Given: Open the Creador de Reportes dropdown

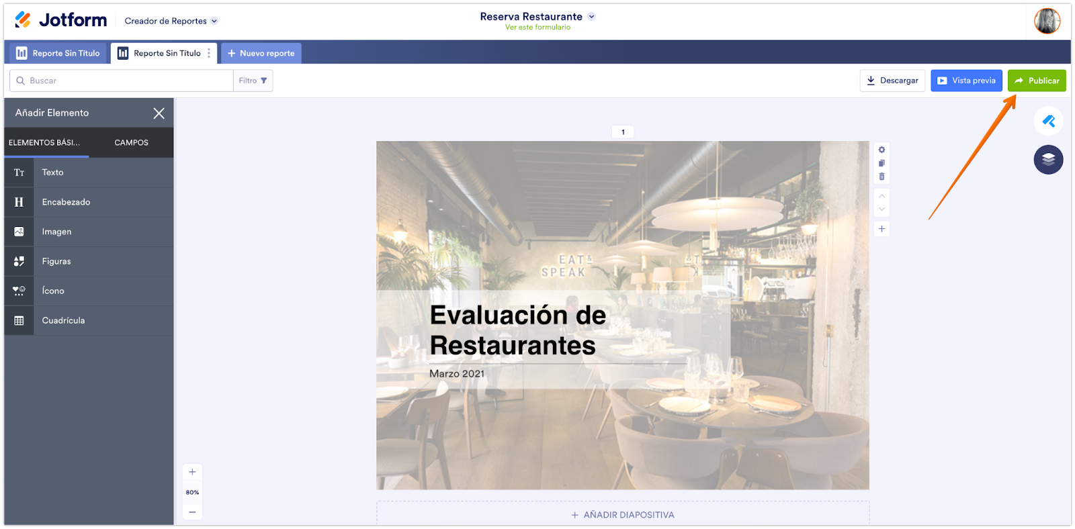Looking at the screenshot, I should (x=171, y=21).
